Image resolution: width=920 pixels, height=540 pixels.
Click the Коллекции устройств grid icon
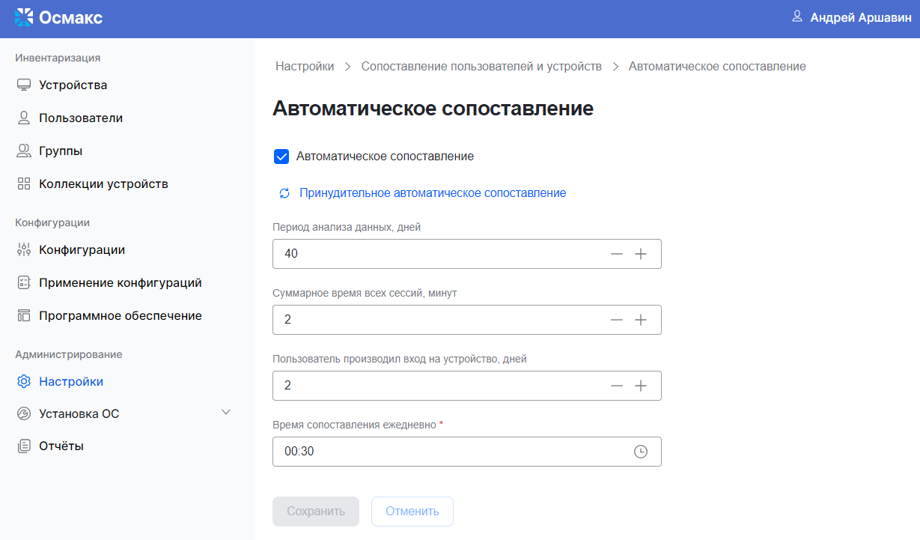[24, 184]
